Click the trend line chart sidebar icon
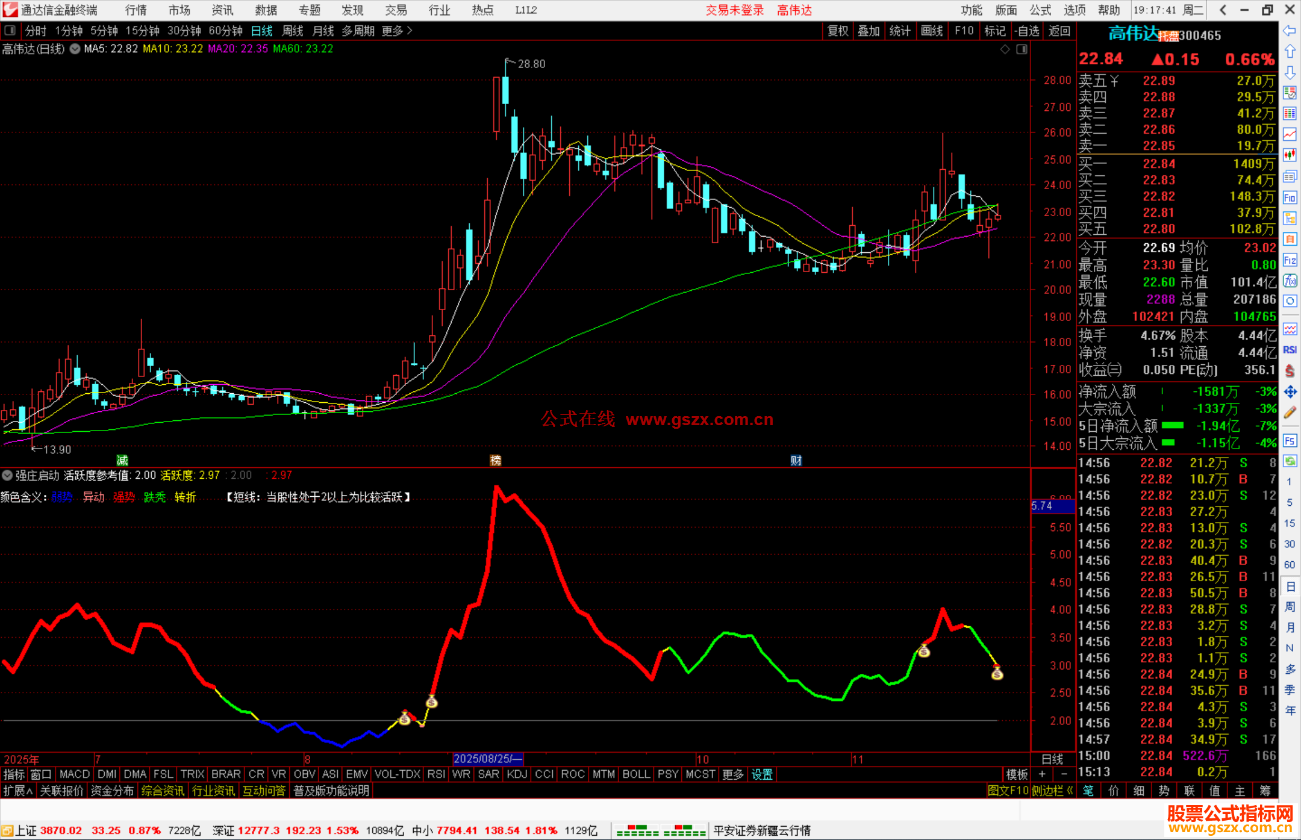This screenshot has height=840, width=1301. 1290,134
